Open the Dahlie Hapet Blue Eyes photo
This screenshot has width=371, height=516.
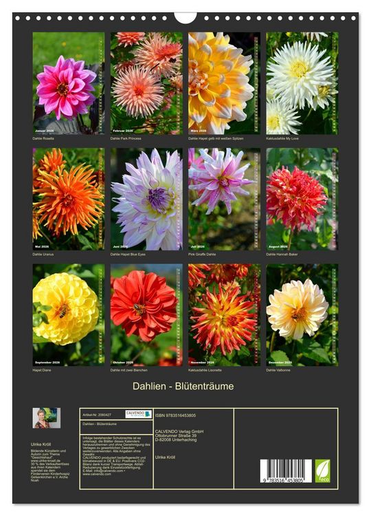coord(146,199)
